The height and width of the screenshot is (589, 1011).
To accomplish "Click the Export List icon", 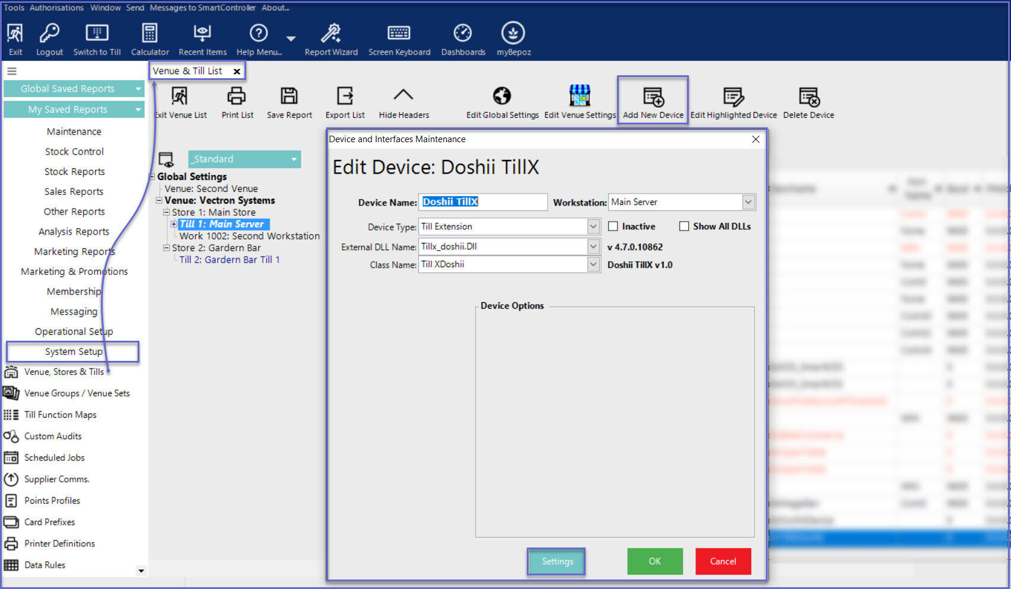I will coord(345,96).
